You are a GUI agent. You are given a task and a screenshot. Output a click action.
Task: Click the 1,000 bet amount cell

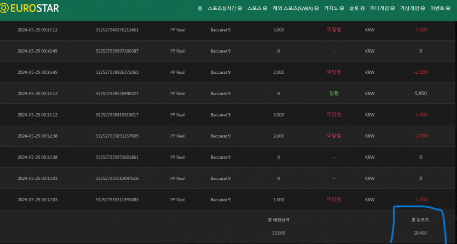[279, 200]
